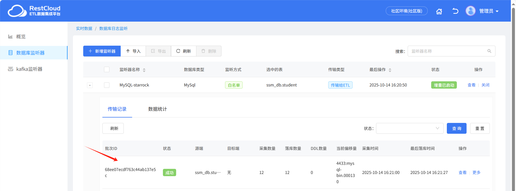516x191 pixels.
Task: Check the MySQL-starrock row checkbox
Action: coord(107,85)
